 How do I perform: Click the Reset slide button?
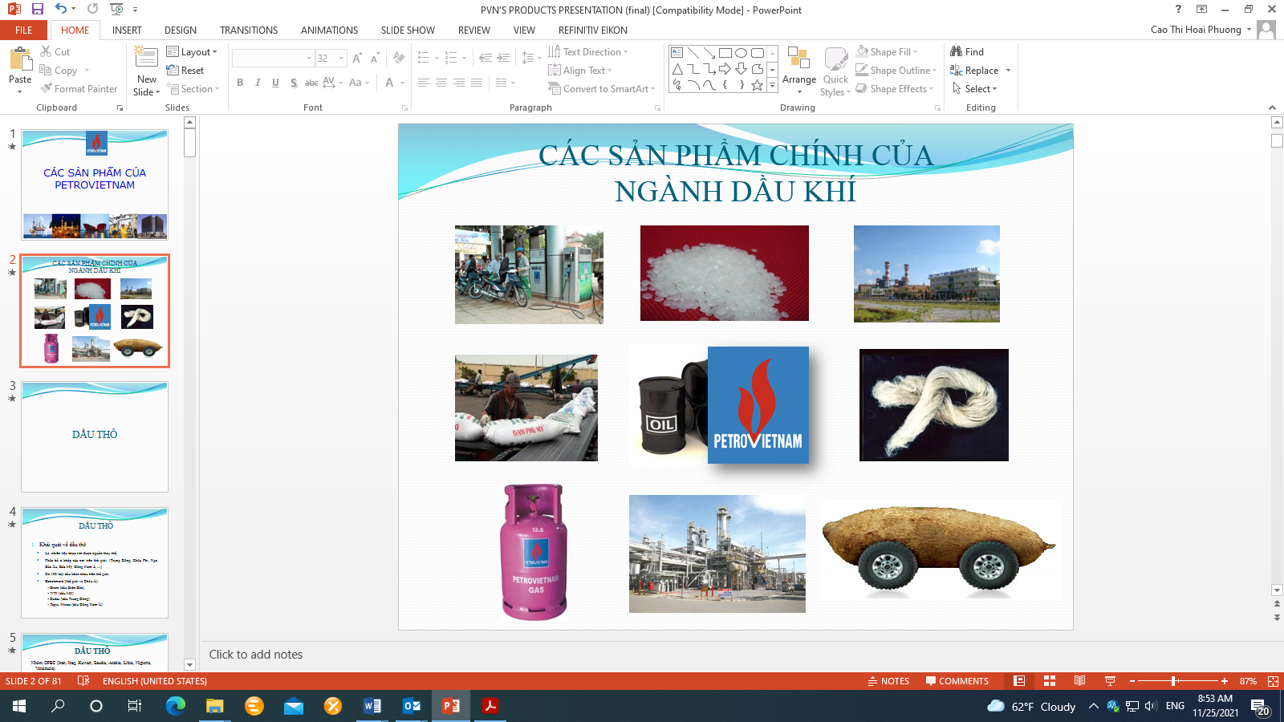(186, 71)
